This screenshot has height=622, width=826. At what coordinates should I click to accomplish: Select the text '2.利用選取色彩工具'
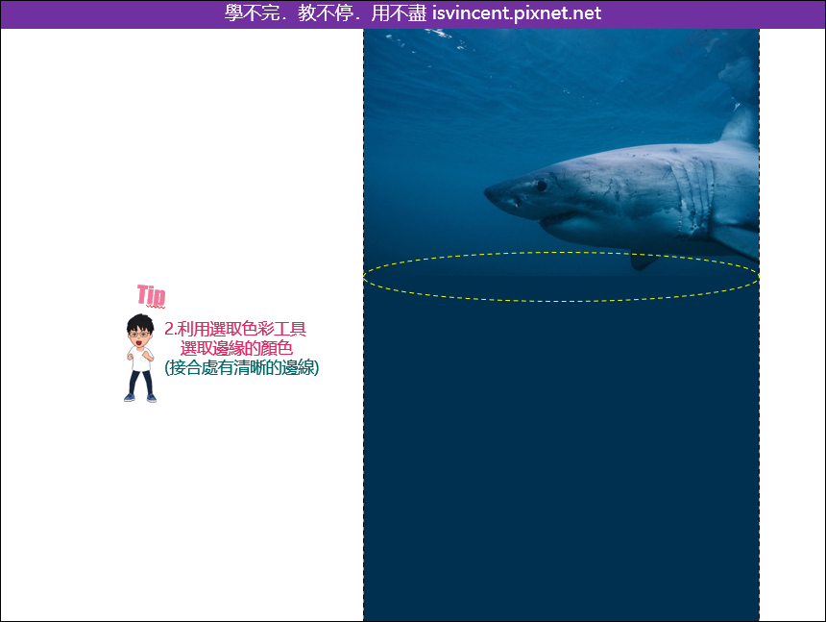pyautogui.click(x=237, y=329)
